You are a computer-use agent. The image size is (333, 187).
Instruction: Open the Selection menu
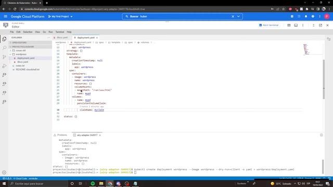[x=28, y=32]
